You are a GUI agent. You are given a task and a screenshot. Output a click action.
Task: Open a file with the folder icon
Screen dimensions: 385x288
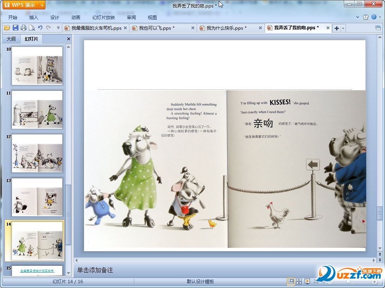(7, 28)
